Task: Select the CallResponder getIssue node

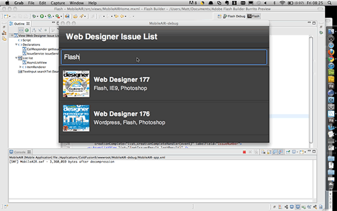Action: pos(41,49)
